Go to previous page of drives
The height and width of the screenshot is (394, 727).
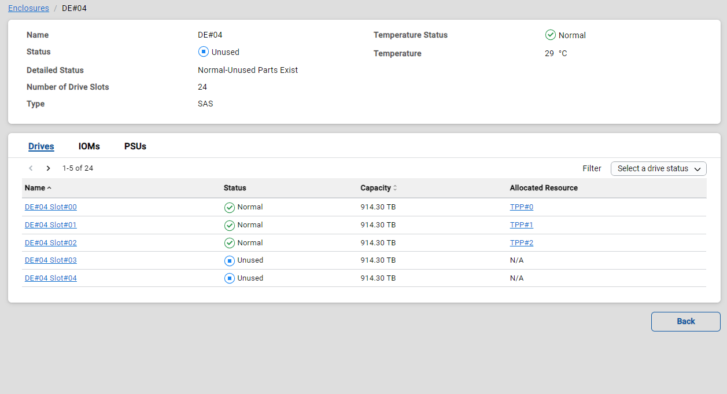31,168
